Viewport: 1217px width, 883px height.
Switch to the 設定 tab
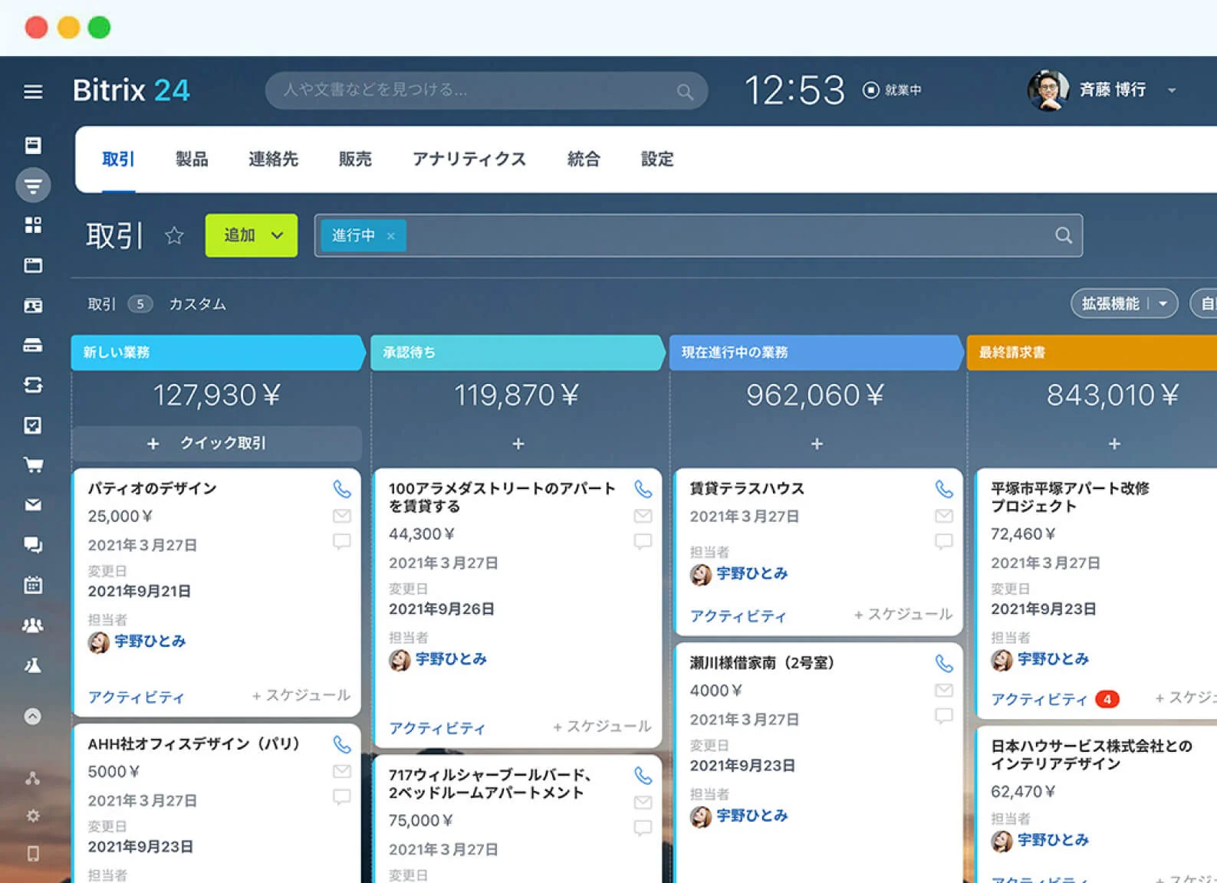coord(657,159)
